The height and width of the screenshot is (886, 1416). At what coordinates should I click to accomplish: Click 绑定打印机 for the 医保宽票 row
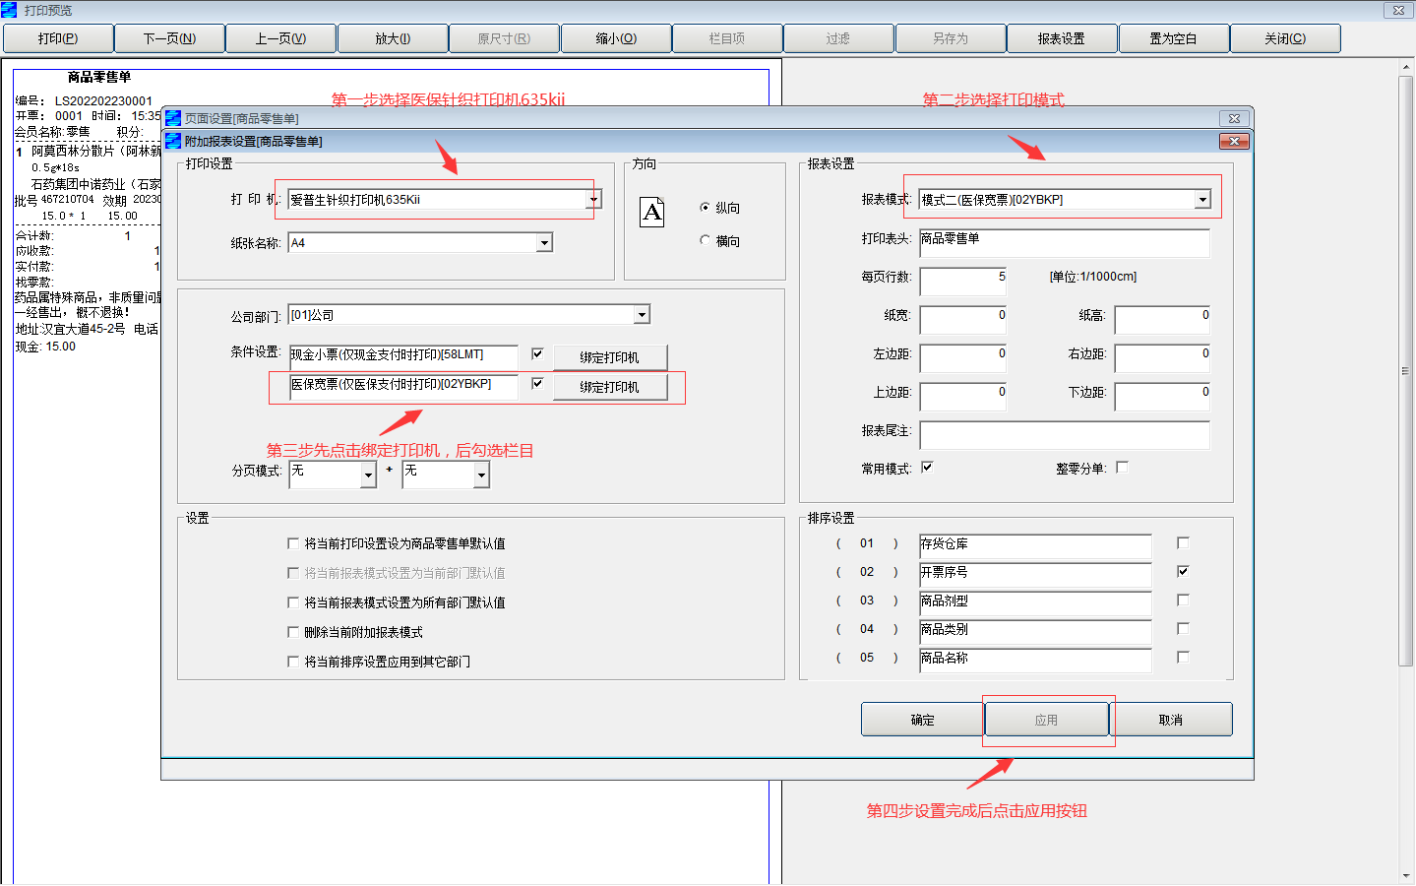click(610, 387)
